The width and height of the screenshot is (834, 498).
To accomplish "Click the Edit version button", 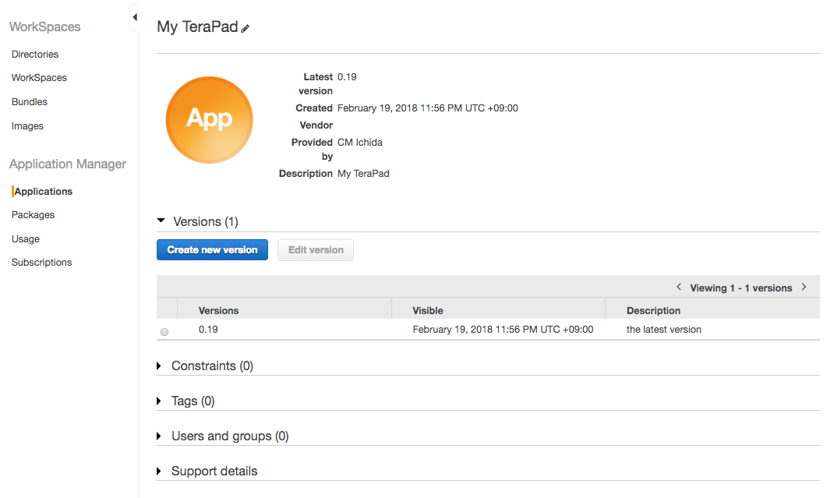I will [315, 249].
